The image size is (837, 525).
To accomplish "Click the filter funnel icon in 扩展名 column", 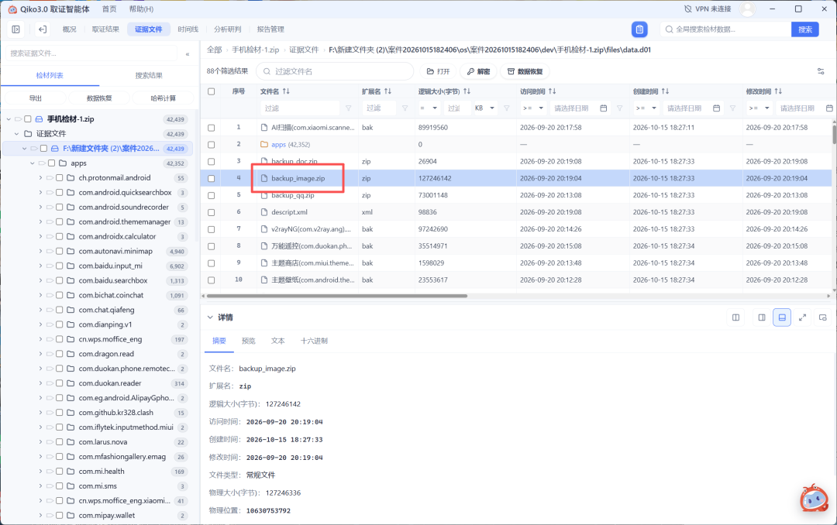I will (405, 108).
